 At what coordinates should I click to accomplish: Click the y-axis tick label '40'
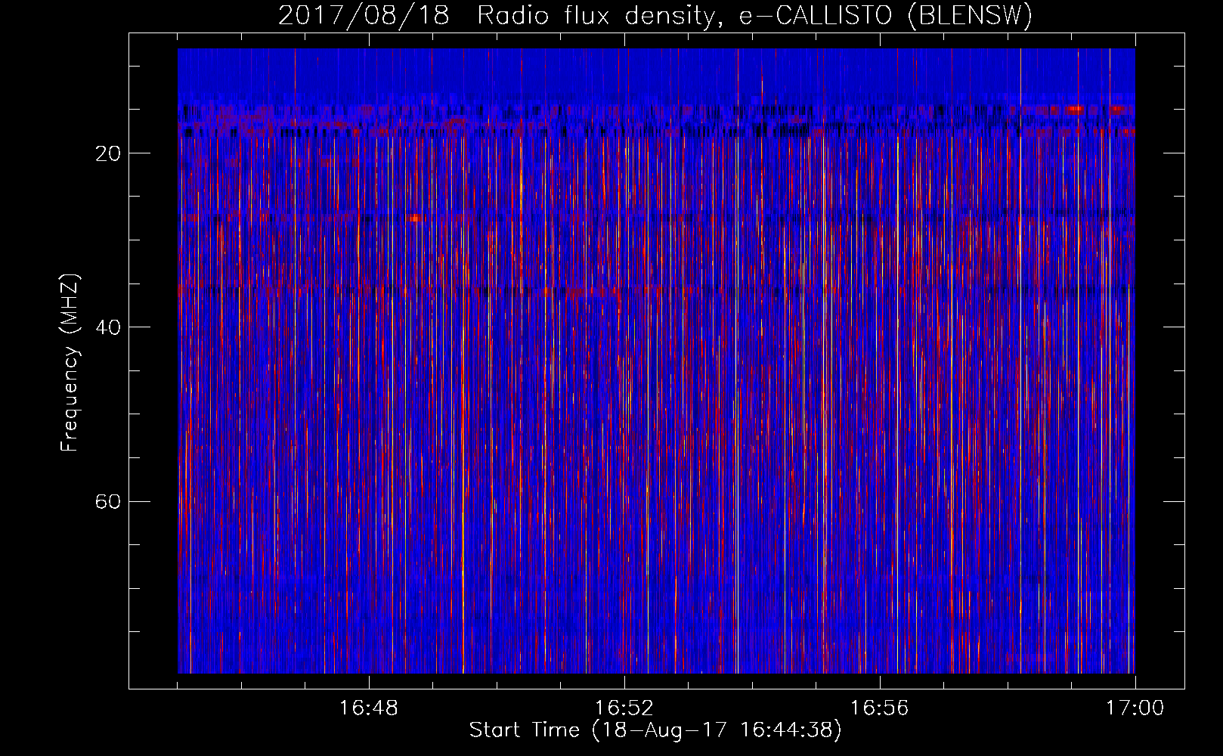[x=108, y=327]
